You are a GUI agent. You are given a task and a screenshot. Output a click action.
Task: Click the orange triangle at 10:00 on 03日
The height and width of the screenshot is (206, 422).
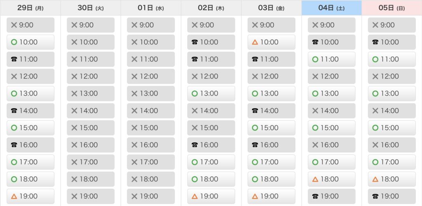[x=255, y=42]
